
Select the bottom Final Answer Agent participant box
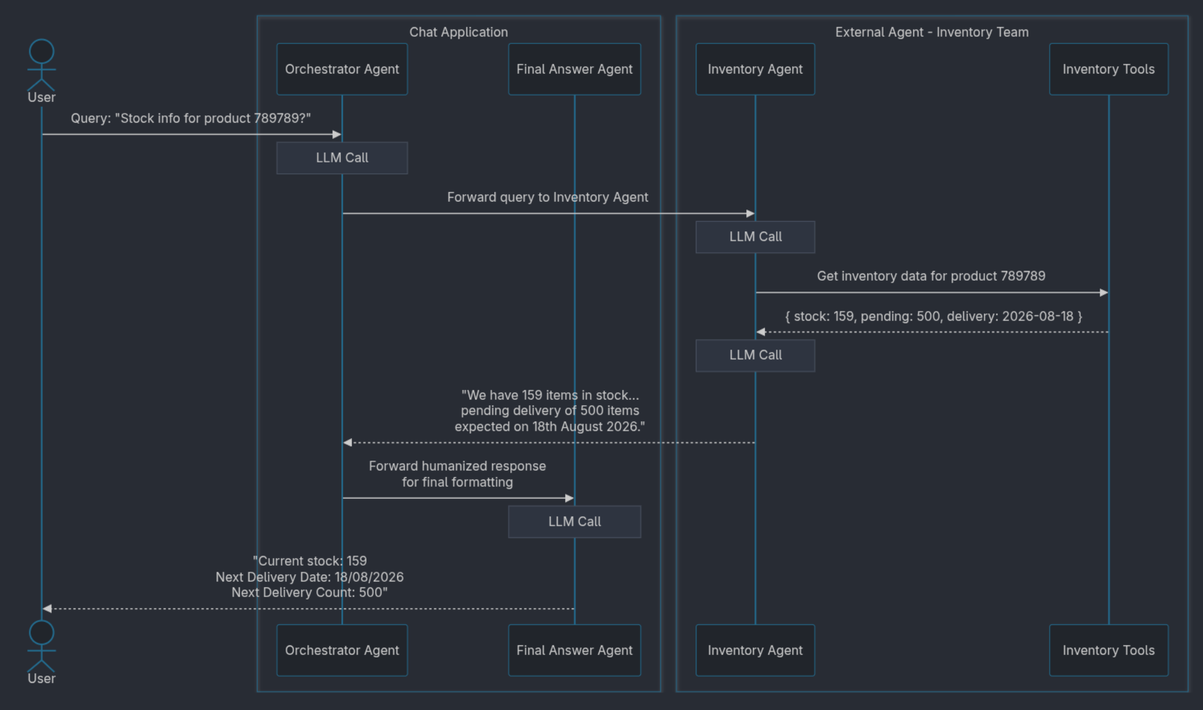(574, 650)
